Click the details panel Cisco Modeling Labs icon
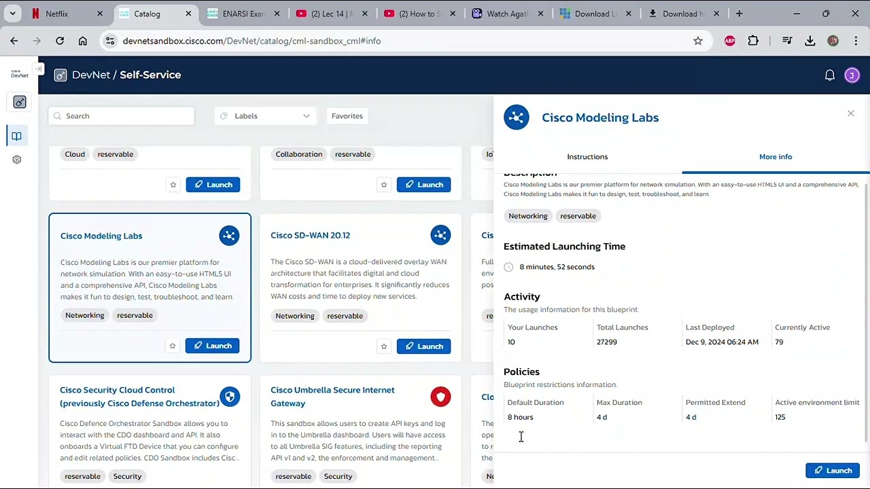This screenshot has height=489, width=870. click(517, 117)
